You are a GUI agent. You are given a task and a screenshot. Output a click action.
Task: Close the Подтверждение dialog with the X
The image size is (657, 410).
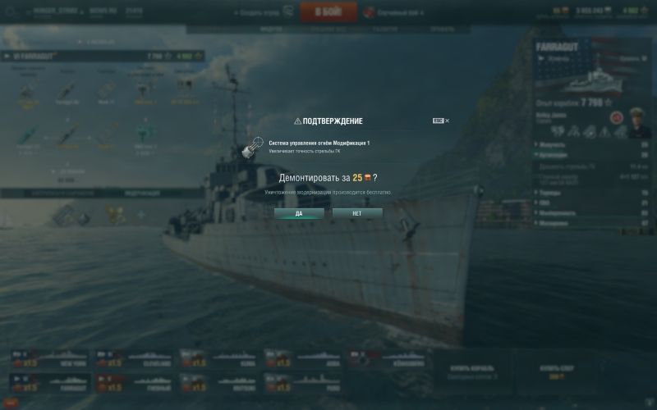(447, 121)
